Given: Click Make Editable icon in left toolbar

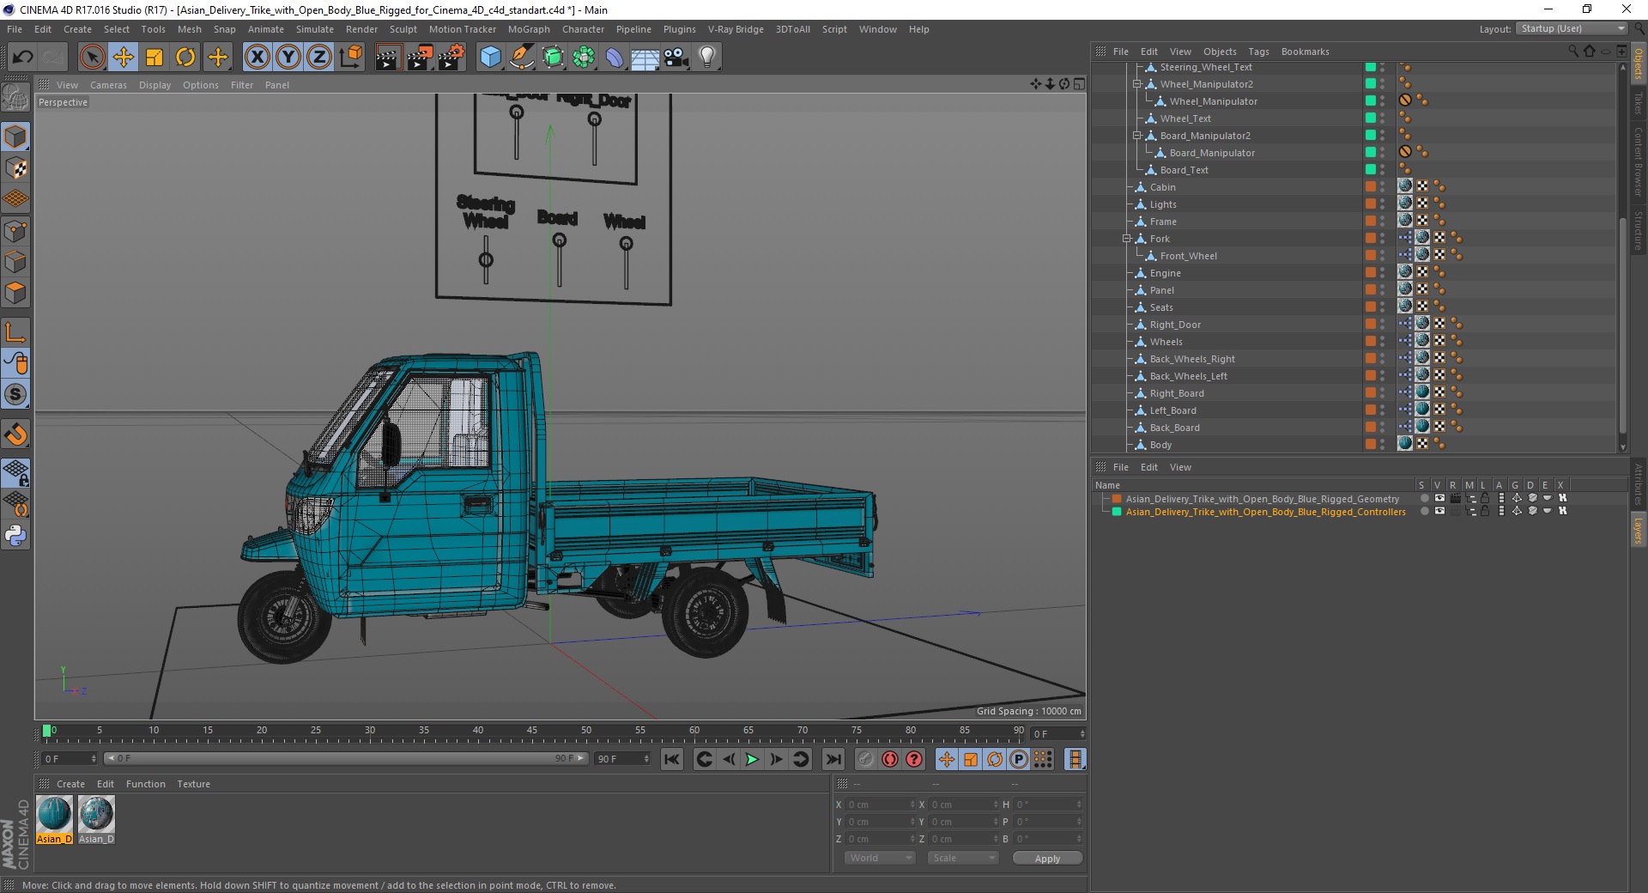Looking at the screenshot, I should [x=15, y=99].
